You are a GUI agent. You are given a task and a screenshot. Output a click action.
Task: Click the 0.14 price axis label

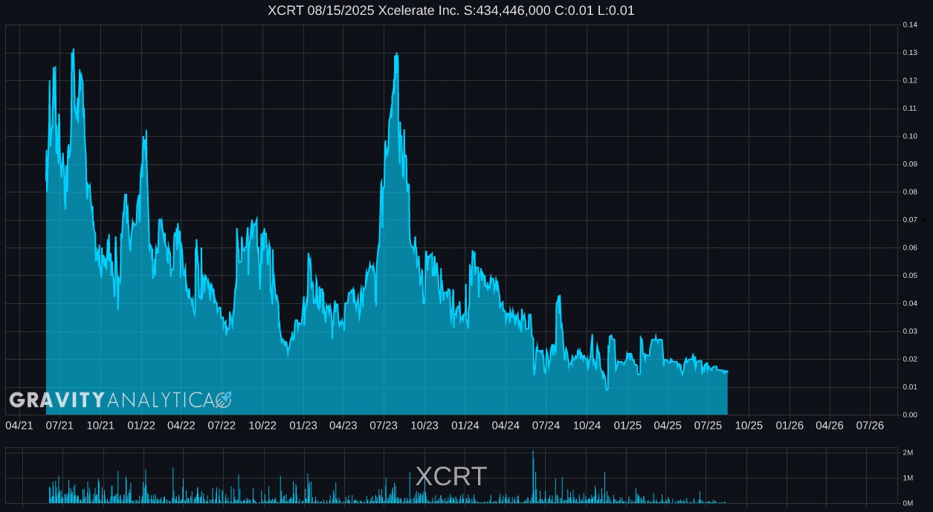(909, 25)
